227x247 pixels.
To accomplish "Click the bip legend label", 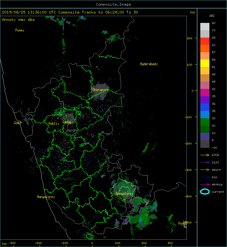I will [215, 177].
